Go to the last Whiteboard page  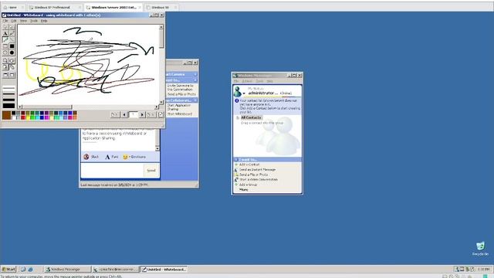coord(151,115)
